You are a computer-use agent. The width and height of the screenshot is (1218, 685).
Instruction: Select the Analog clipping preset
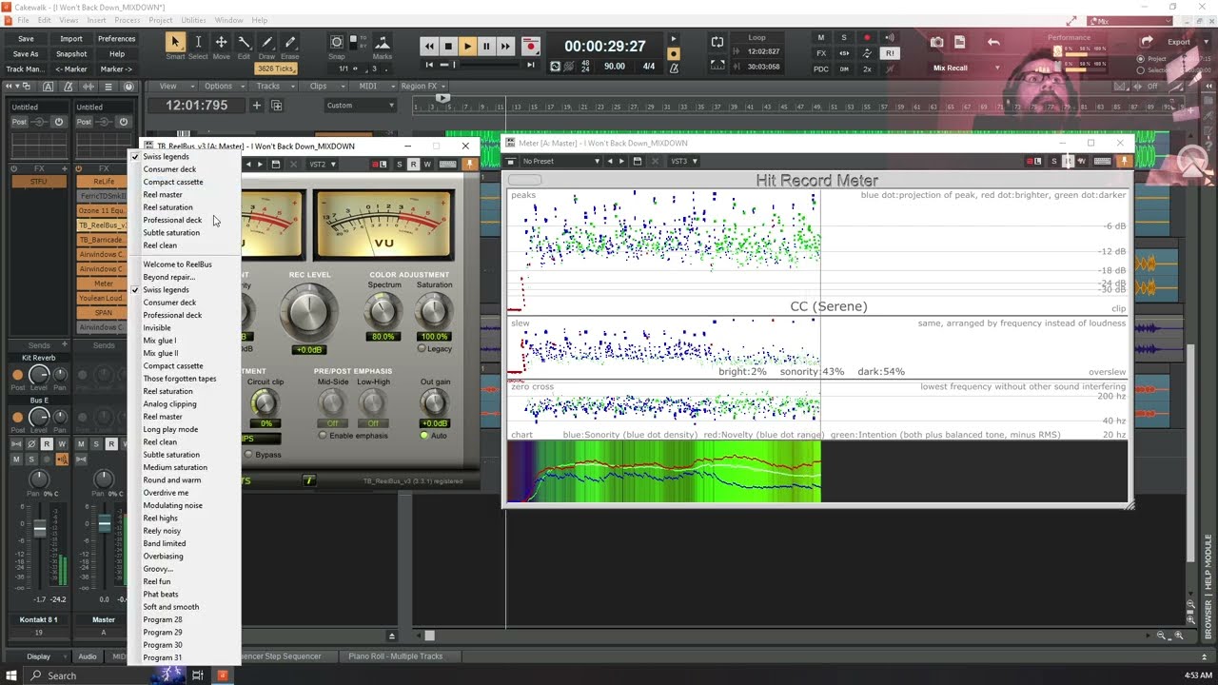[169, 404]
